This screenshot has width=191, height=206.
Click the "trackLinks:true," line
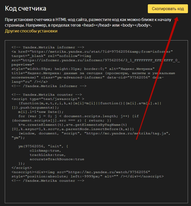pyautogui.click(x=47, y=155)
